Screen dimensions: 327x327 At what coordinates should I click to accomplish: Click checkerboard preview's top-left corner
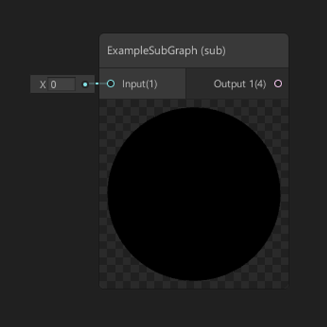(103, 103)
